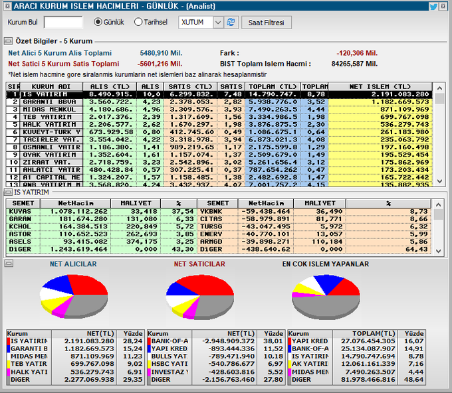Click the system menu icon at title bar left
This screenshot has height=393, width=452.
click(x=8, y=6)
